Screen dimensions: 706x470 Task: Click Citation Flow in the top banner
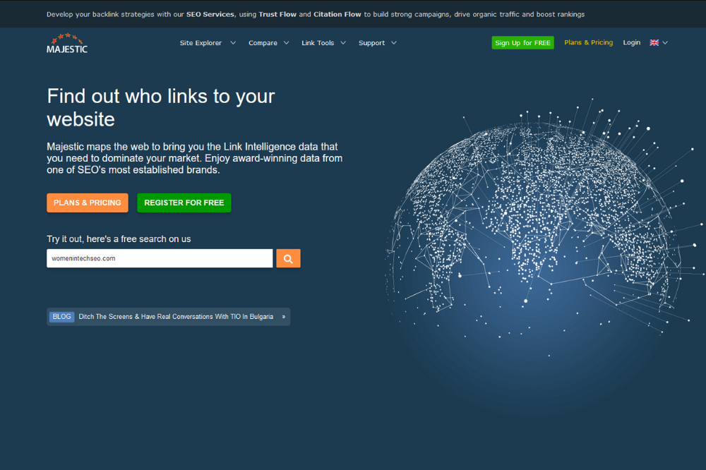[337, 14]
